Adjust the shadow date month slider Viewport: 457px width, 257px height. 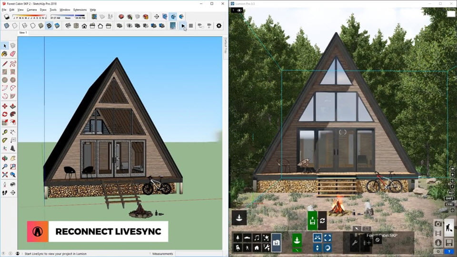click(x=30, y=17)
